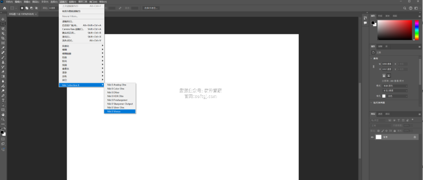Image resolution: width=423 pixels, height=180 pixels.
Task: Choose Nik 8 Silver Efex filter
Action: coord(120,107)
